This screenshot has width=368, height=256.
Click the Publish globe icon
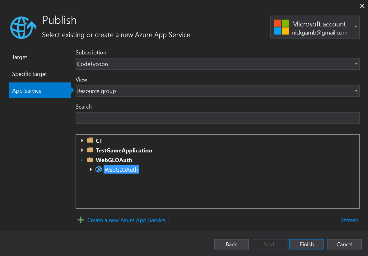pyautogui.click(x=21, y=27)
